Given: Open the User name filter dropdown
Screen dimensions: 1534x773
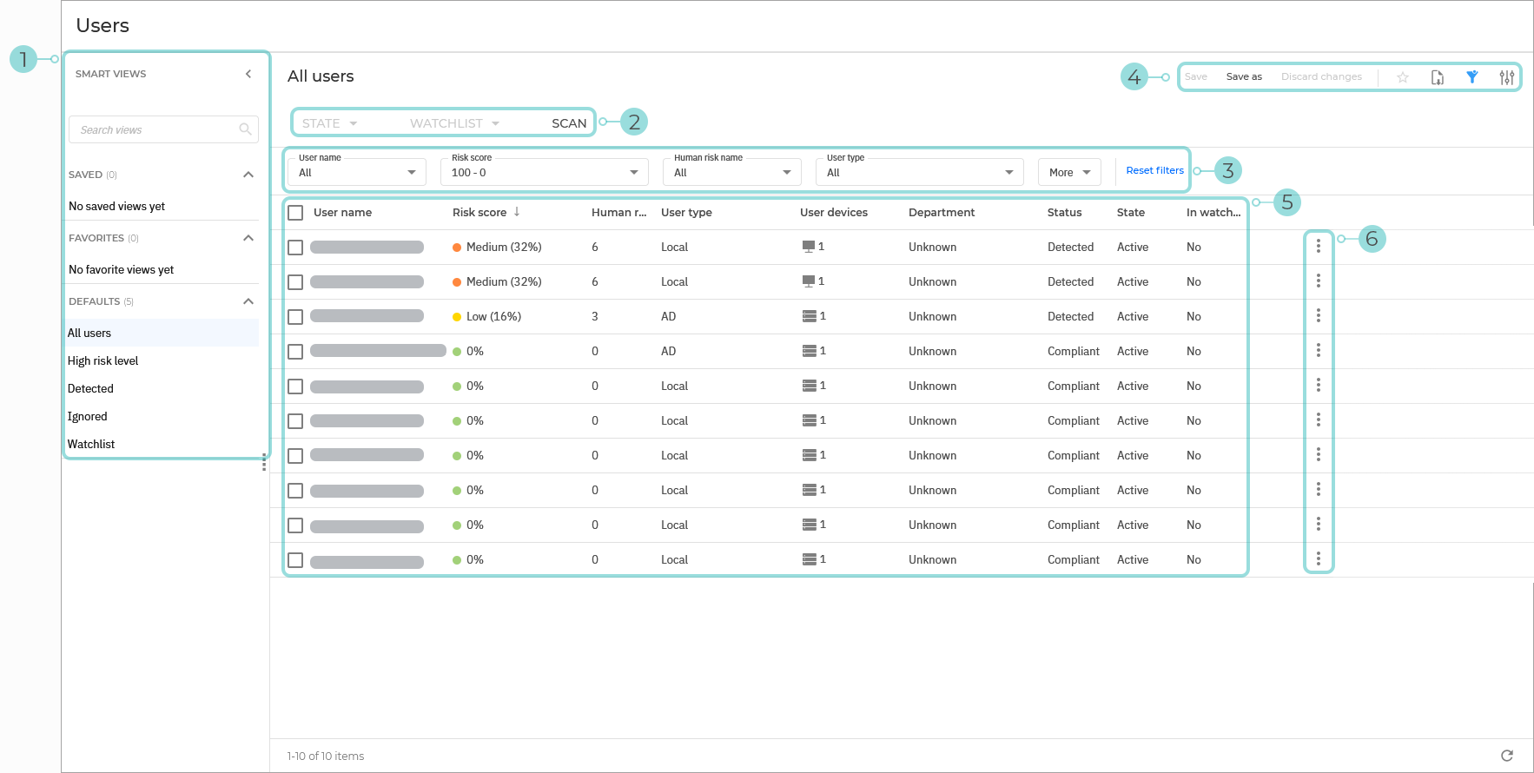Looking at the screenshot, I should click(357, 172).
